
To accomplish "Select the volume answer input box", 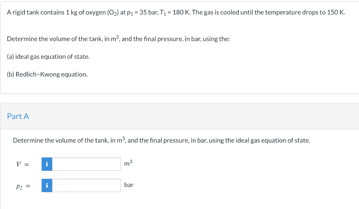I will coord(86,164).
